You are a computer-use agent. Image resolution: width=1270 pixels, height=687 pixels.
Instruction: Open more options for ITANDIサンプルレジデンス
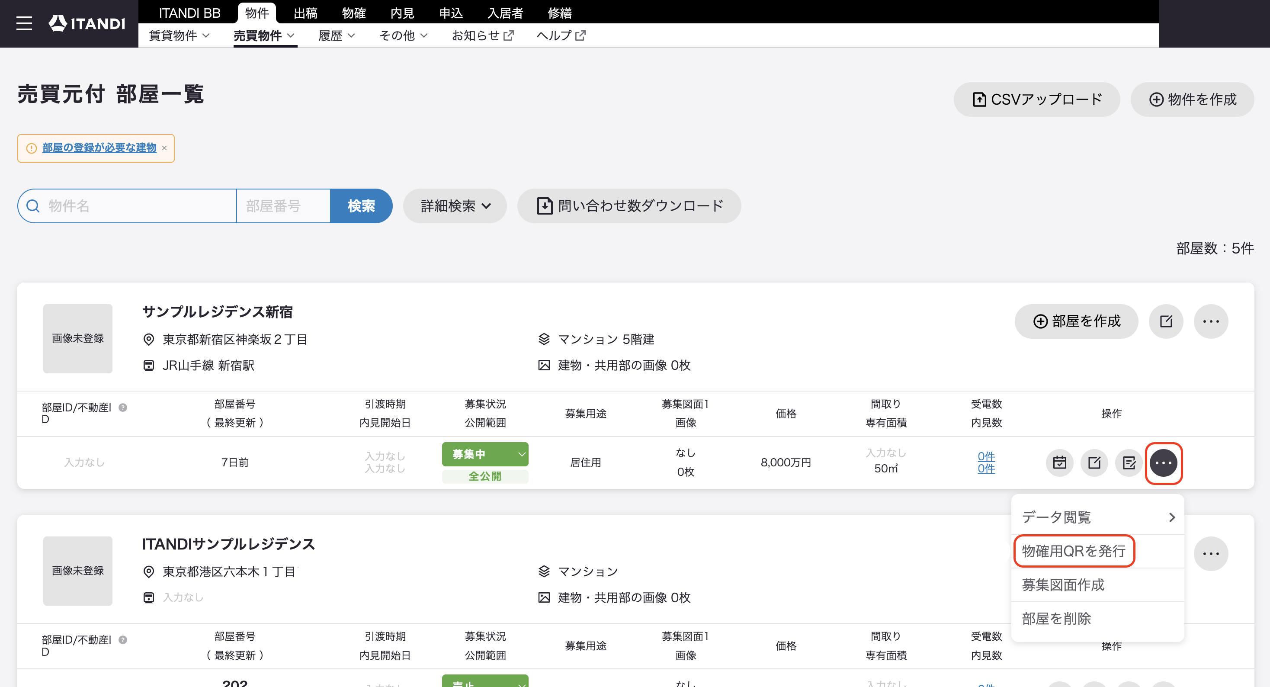point(1211,553)
